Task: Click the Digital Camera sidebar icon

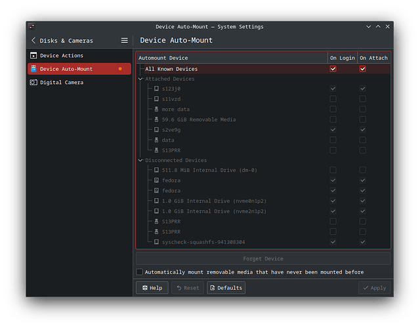Action: pos(33,82)
